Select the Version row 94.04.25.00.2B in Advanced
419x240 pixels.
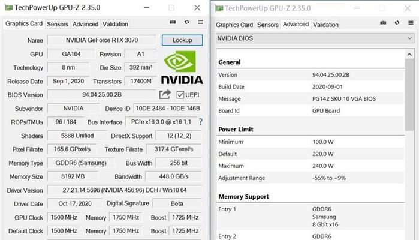311,74
